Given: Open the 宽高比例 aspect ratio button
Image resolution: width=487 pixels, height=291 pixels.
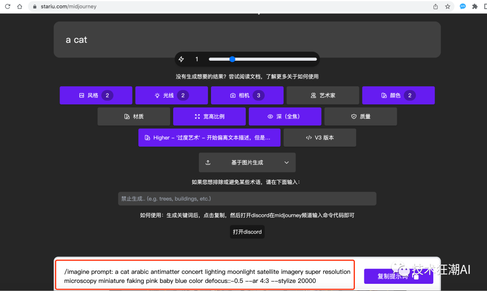Looking at the screenshot, I should pos(209,116).
